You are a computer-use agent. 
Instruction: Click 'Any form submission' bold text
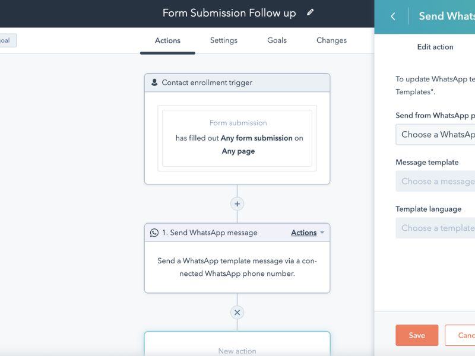click(256, 138)
